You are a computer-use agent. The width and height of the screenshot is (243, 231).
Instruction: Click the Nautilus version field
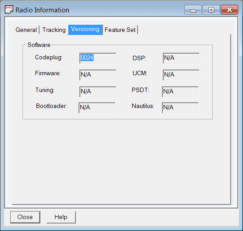pyautogui.click(x=180, y=108)
